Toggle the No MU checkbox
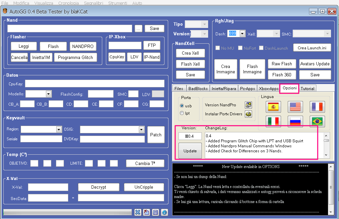 coord(218,48)
